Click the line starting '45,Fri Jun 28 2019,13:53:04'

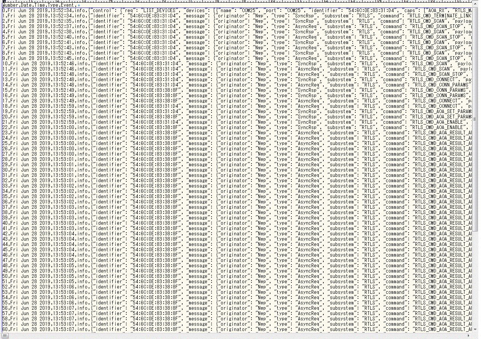pos(237,250)
